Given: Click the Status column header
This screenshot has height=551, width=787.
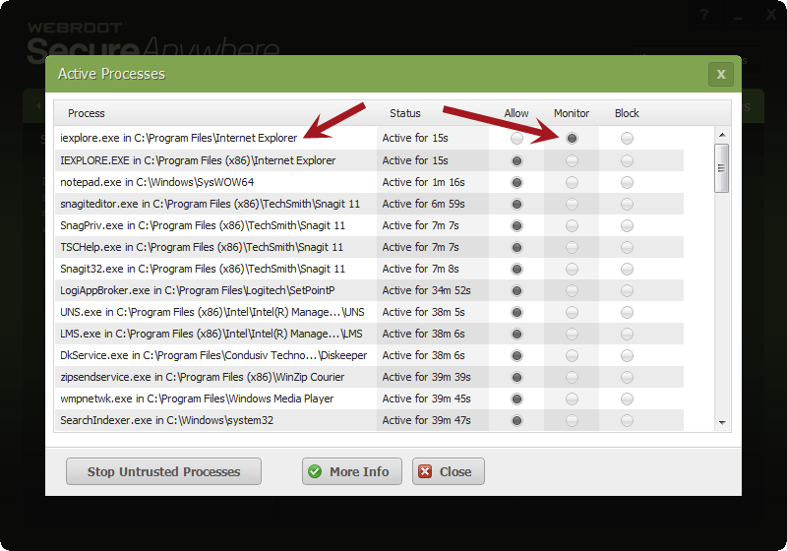Looking at the screenshot, I should [405, 113].
